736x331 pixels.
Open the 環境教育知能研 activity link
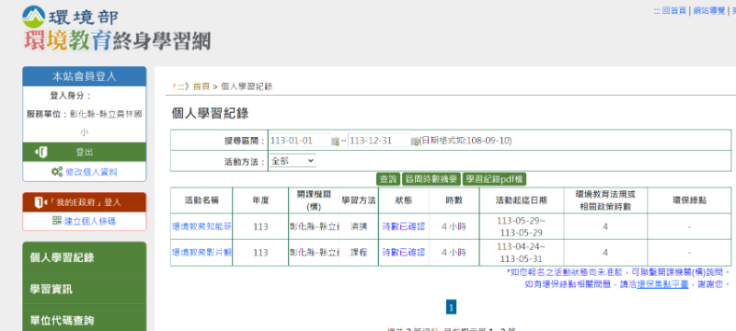pyautogui.click(x=201, y=227)
